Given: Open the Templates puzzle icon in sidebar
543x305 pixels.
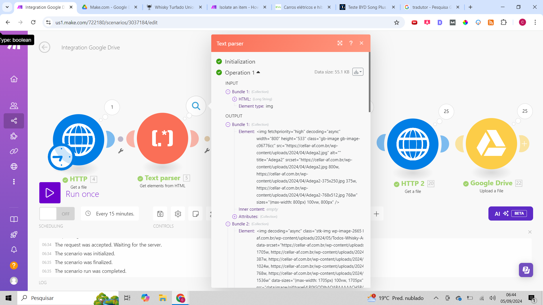Looking at the screenshot, I should click(x=14, y=136).
